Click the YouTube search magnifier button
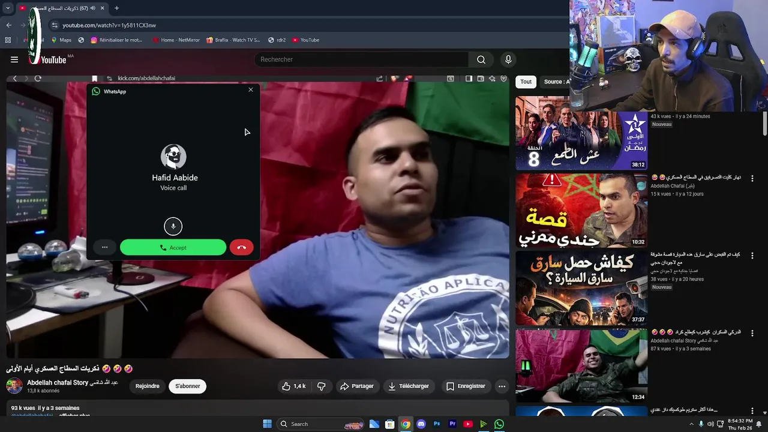Screen dimensions: 768x432 pos(481,59)
